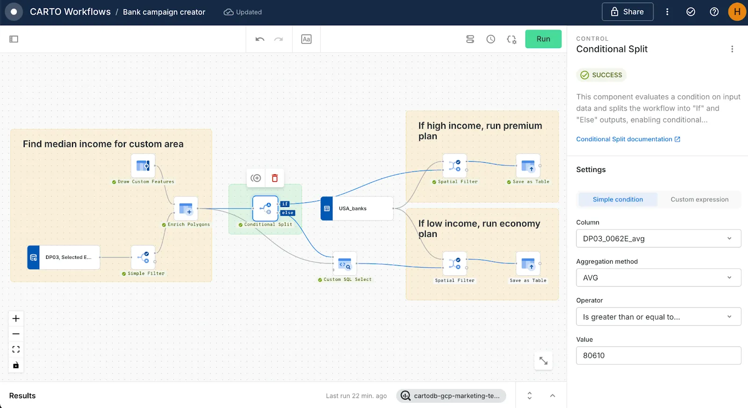Switch to the Custom expression option
Image resolution: width=748 pixels, height=408 pixels.
tap(699, 200)
